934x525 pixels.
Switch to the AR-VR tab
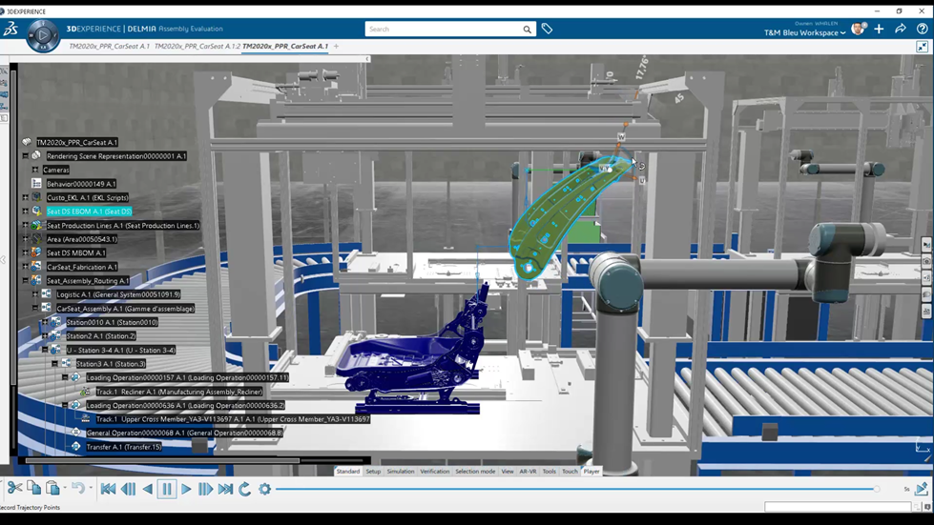528,472
